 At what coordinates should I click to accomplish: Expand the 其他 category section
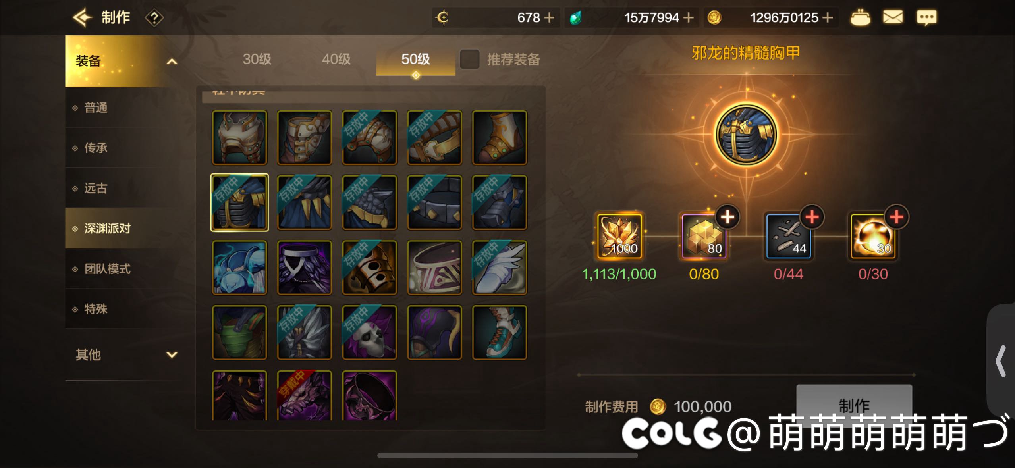172,354
